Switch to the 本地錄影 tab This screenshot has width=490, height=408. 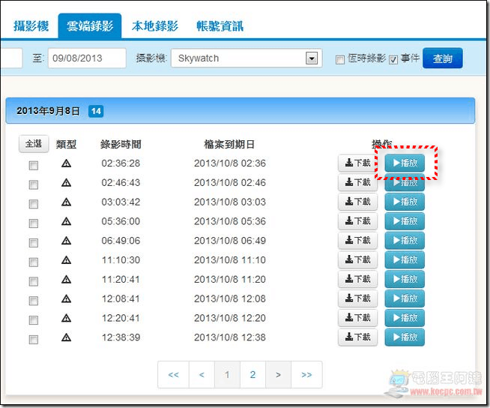coord(154,26)
